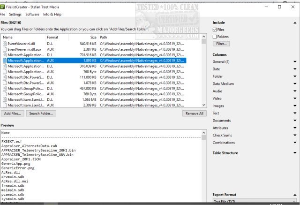Expand the Date columns group
This screenshot has width=300, height=205.
click(x=295, y=69)
